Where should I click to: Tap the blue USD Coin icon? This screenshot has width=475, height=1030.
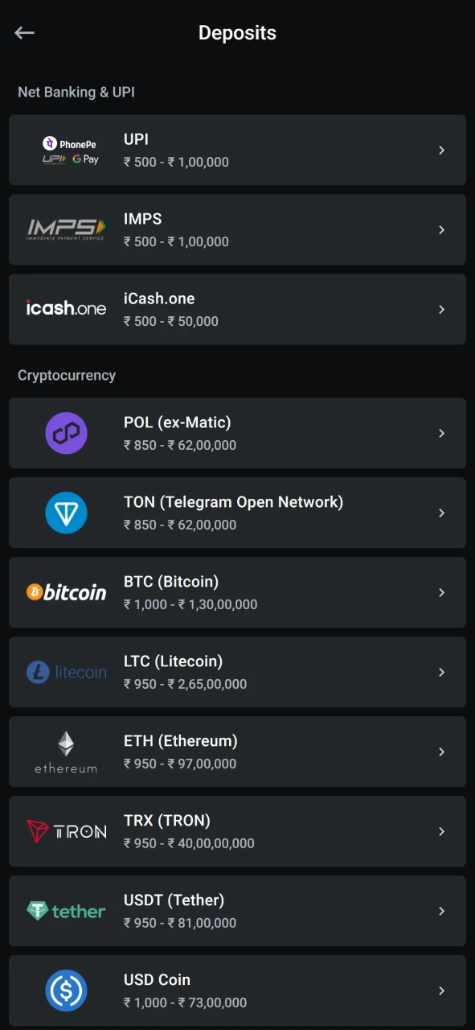click(66, 991)
